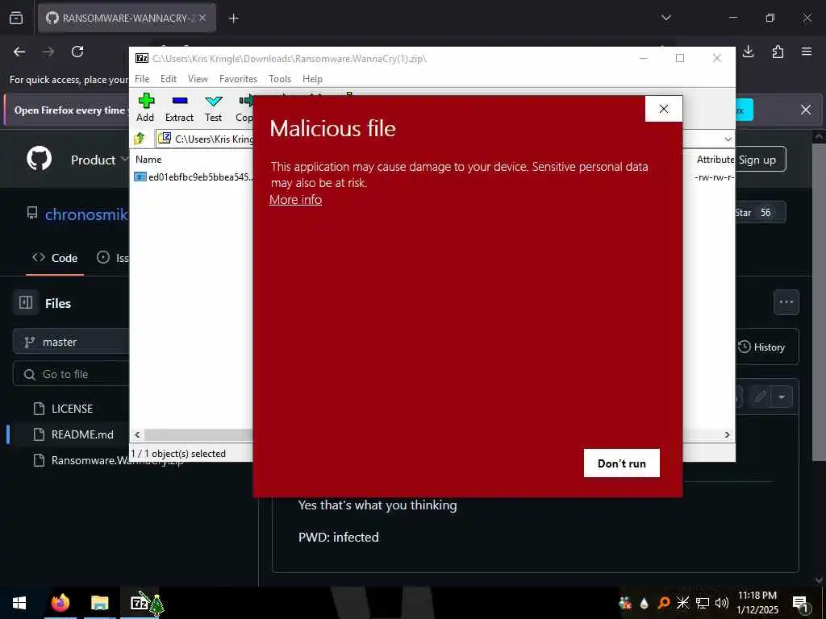Expand the edit options dropdown arrow

782,397
